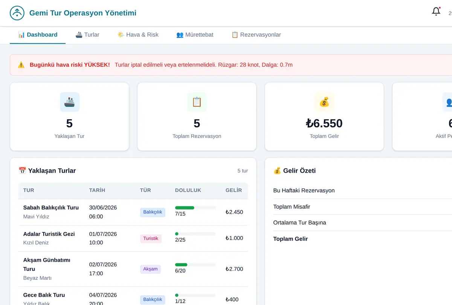452x305 pixels.
Task: Select the Sabah Balıkçılık Turu row title
Action: [x=51, y=208]
